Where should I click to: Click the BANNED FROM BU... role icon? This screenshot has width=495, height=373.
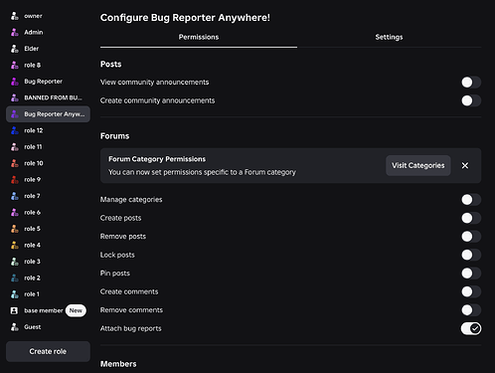(x=15, y=97)
